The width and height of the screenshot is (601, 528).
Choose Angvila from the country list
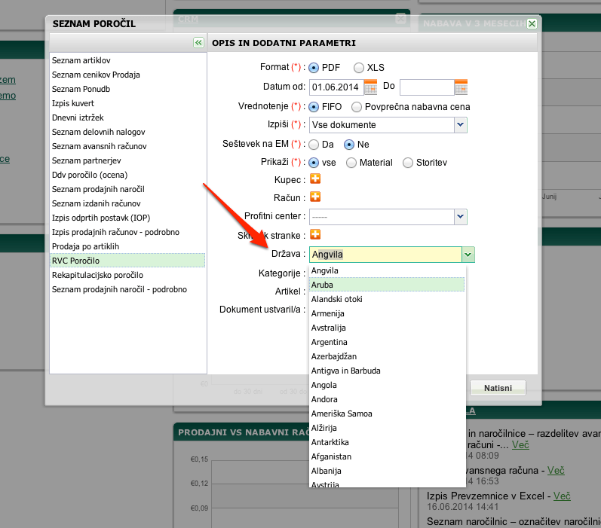pyautogui.click(x=387, y=270)
